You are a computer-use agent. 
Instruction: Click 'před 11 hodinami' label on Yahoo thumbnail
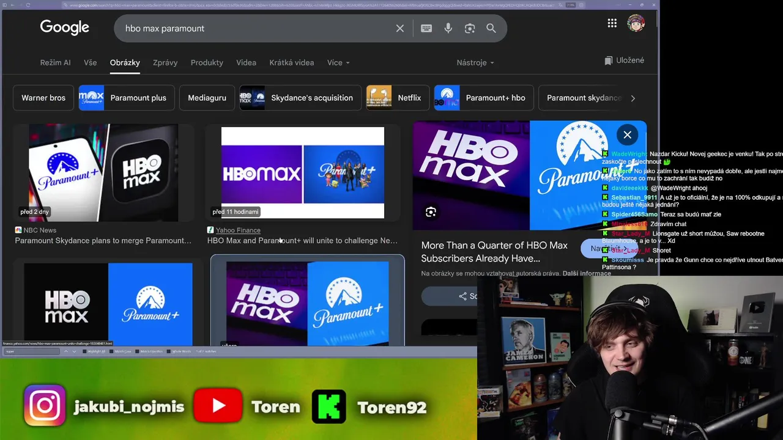pos(236,212)
